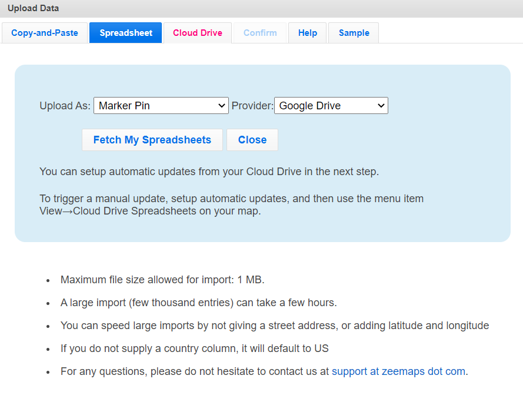Click the maximum file size bullet text
The height and width of the screenshot is (419, 523).
tap(162, 280)
